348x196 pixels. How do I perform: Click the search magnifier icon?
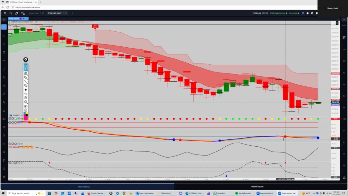coord(12,13)
